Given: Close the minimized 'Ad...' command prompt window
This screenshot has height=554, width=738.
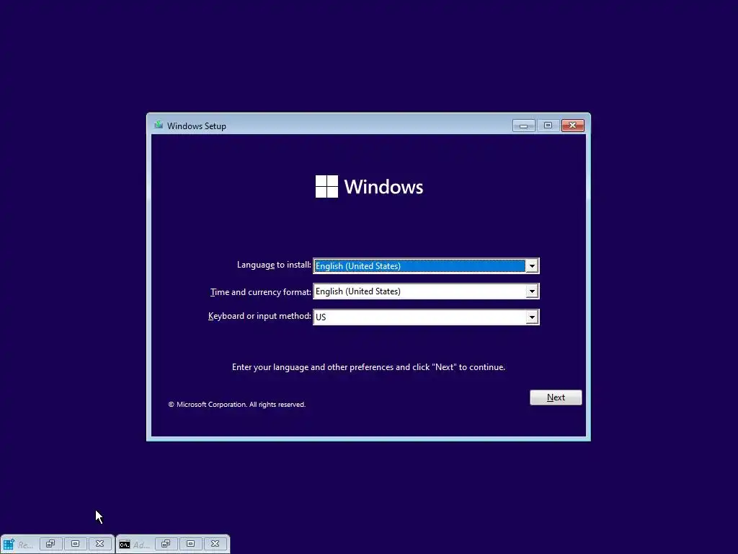Looking at the screenshot, I should [215, 544].
